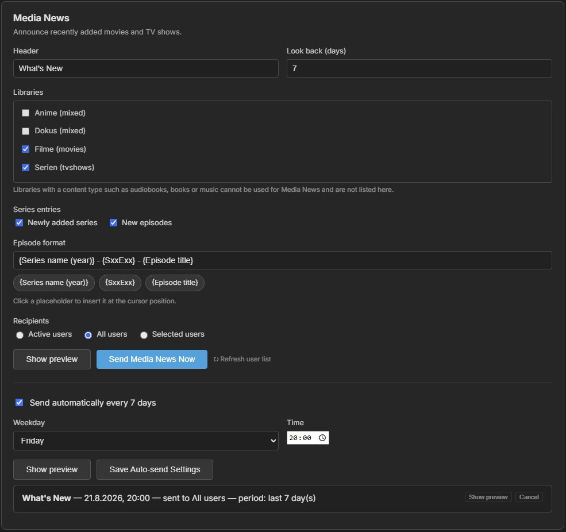Click Send Media News Now

[x=152, y=359]
